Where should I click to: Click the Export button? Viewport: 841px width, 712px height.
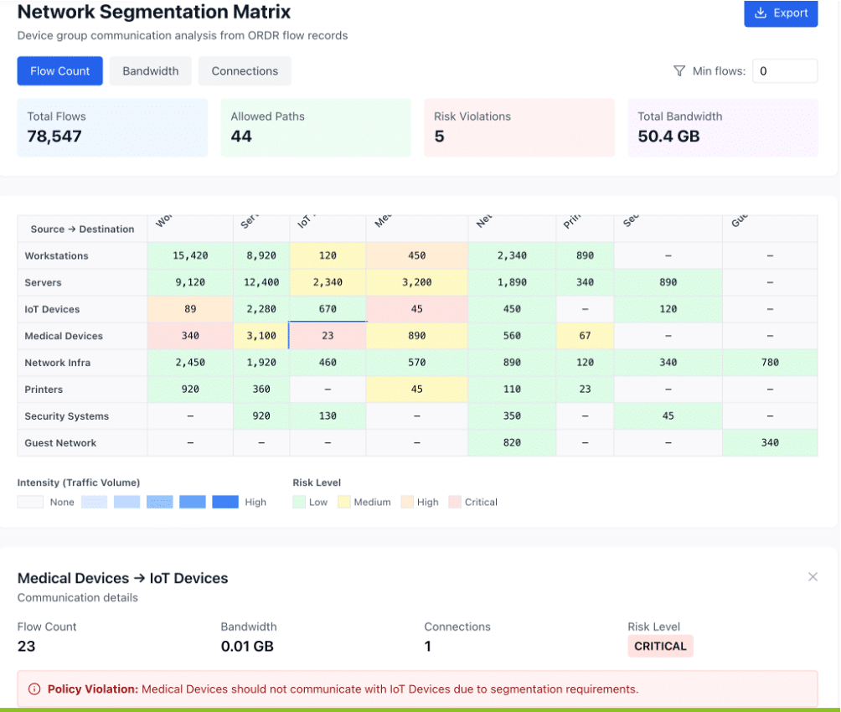point(781,13)
